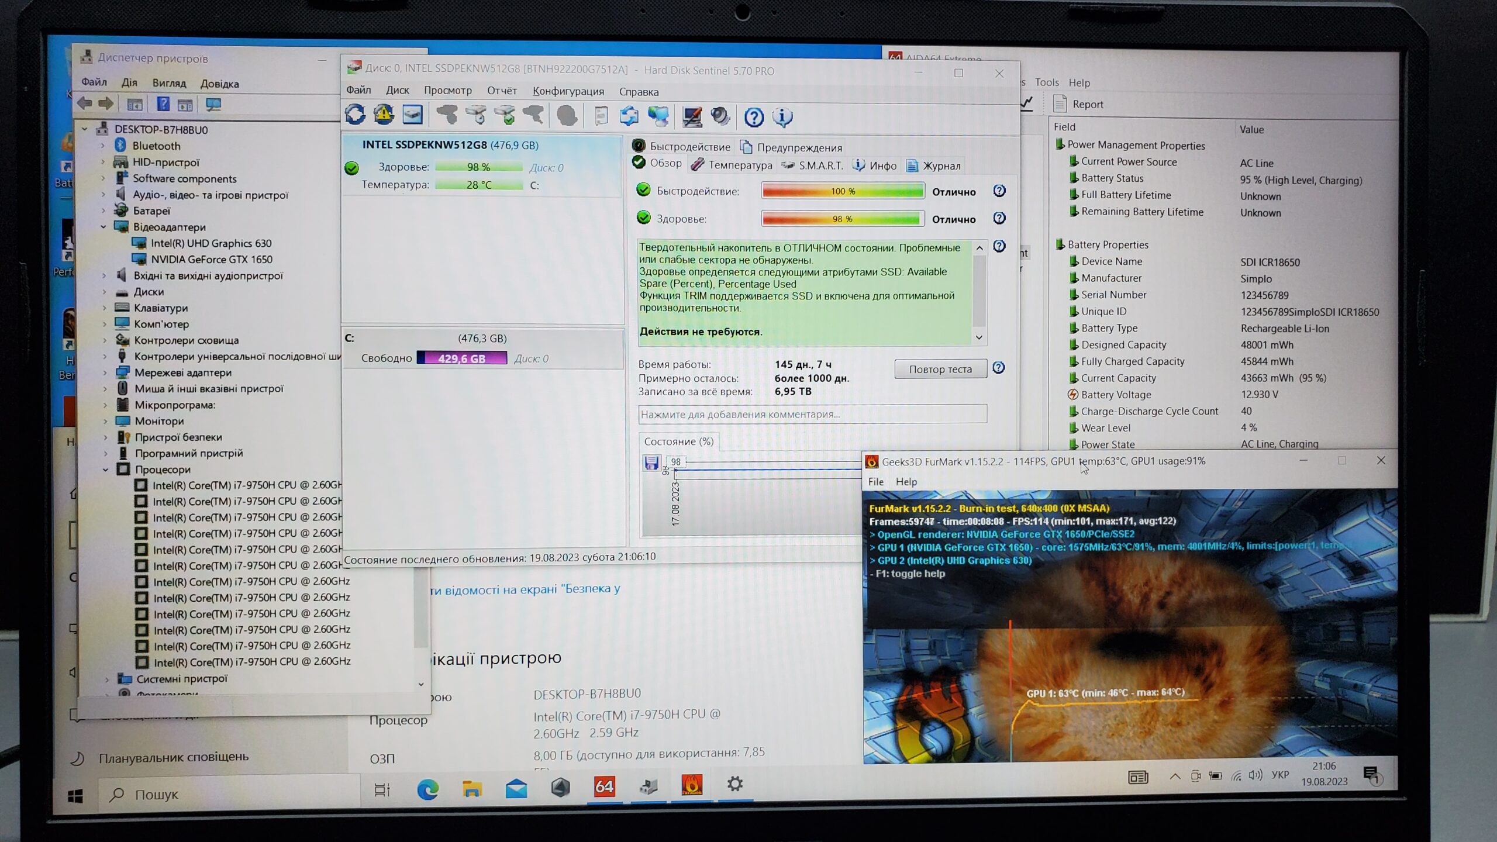Expand the Bluetooth device category
Screen dimensions: 1497x842
[x=104, y=146]
